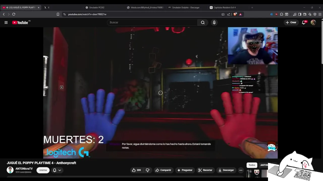Image resolution: width=323 pixels, height=181 pixels.
Task: Reload the current browser page
Action: (14, 14)
